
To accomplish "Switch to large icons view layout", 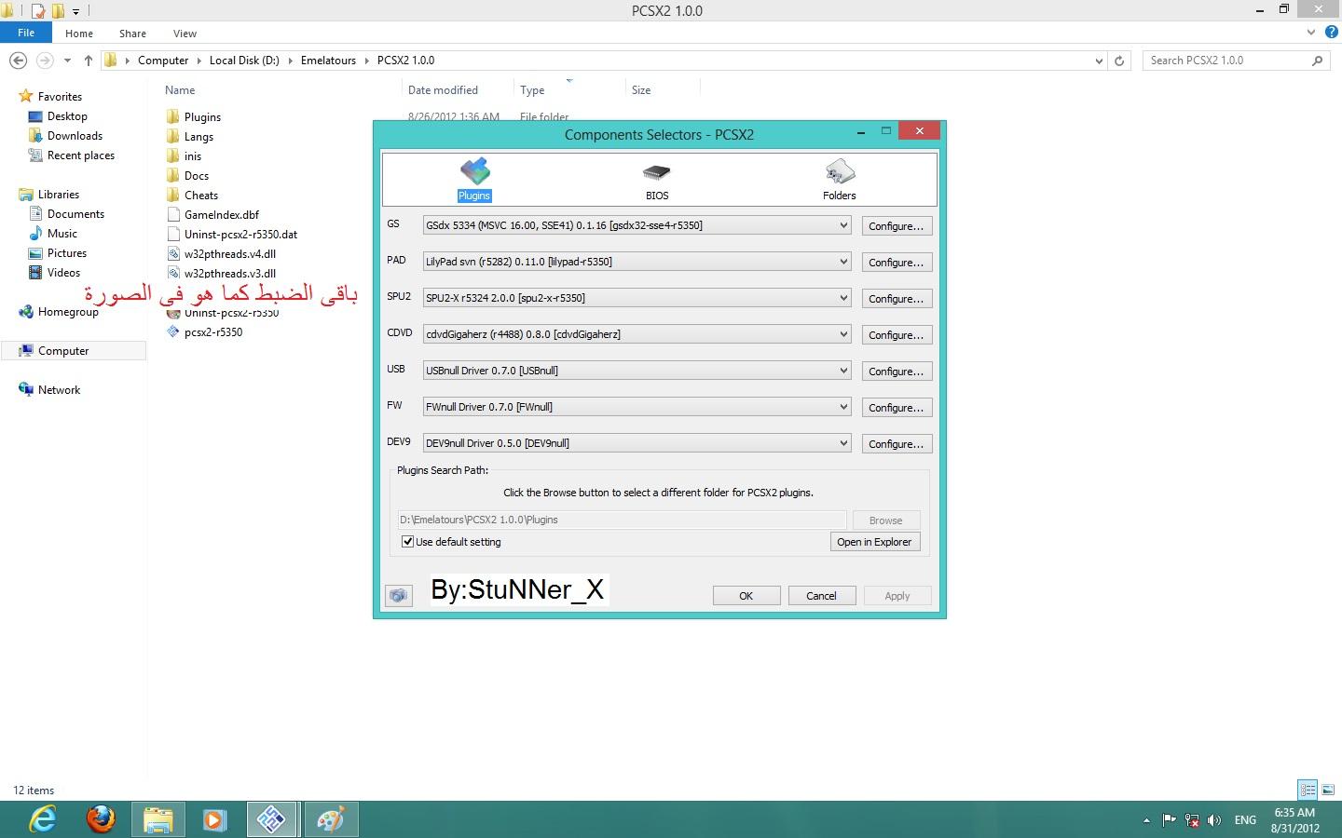I will point(1328,790).
